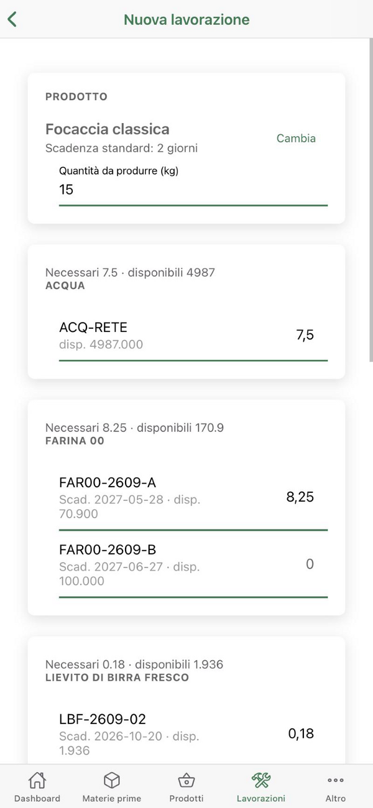Select the FAR00-2609-A lot row
This screenshot has height=808, width=373.
tap(193, 498)
